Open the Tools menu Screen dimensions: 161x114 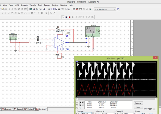pyautogui.click(x=40, y=5)
